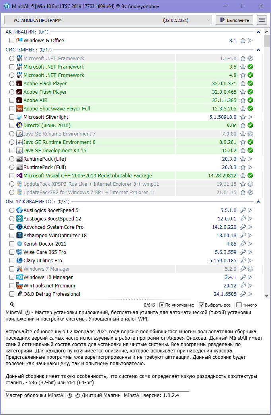The height and width of the screenshot is (415, 271).
Task: Select the RuntimePack (Full) radio button
Action: point(12,167)
